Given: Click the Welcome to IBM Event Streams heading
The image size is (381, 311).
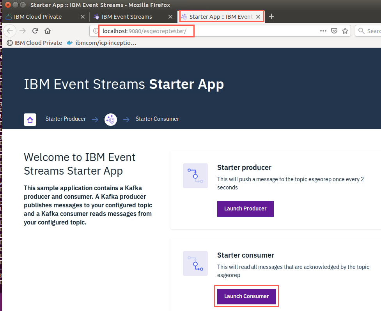Looking at the screenshot, I should pyautogui.click(x=80, y=164).
